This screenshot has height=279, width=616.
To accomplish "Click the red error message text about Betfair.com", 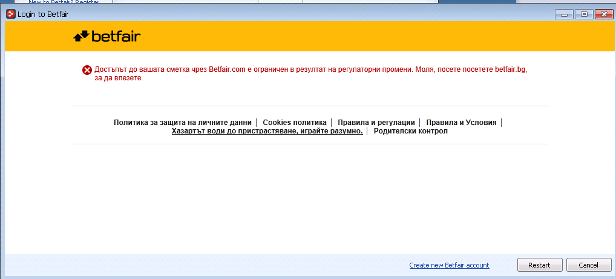I will (310, 74).
